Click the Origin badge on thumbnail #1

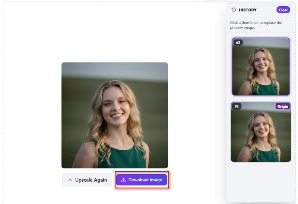click(283, 106)
